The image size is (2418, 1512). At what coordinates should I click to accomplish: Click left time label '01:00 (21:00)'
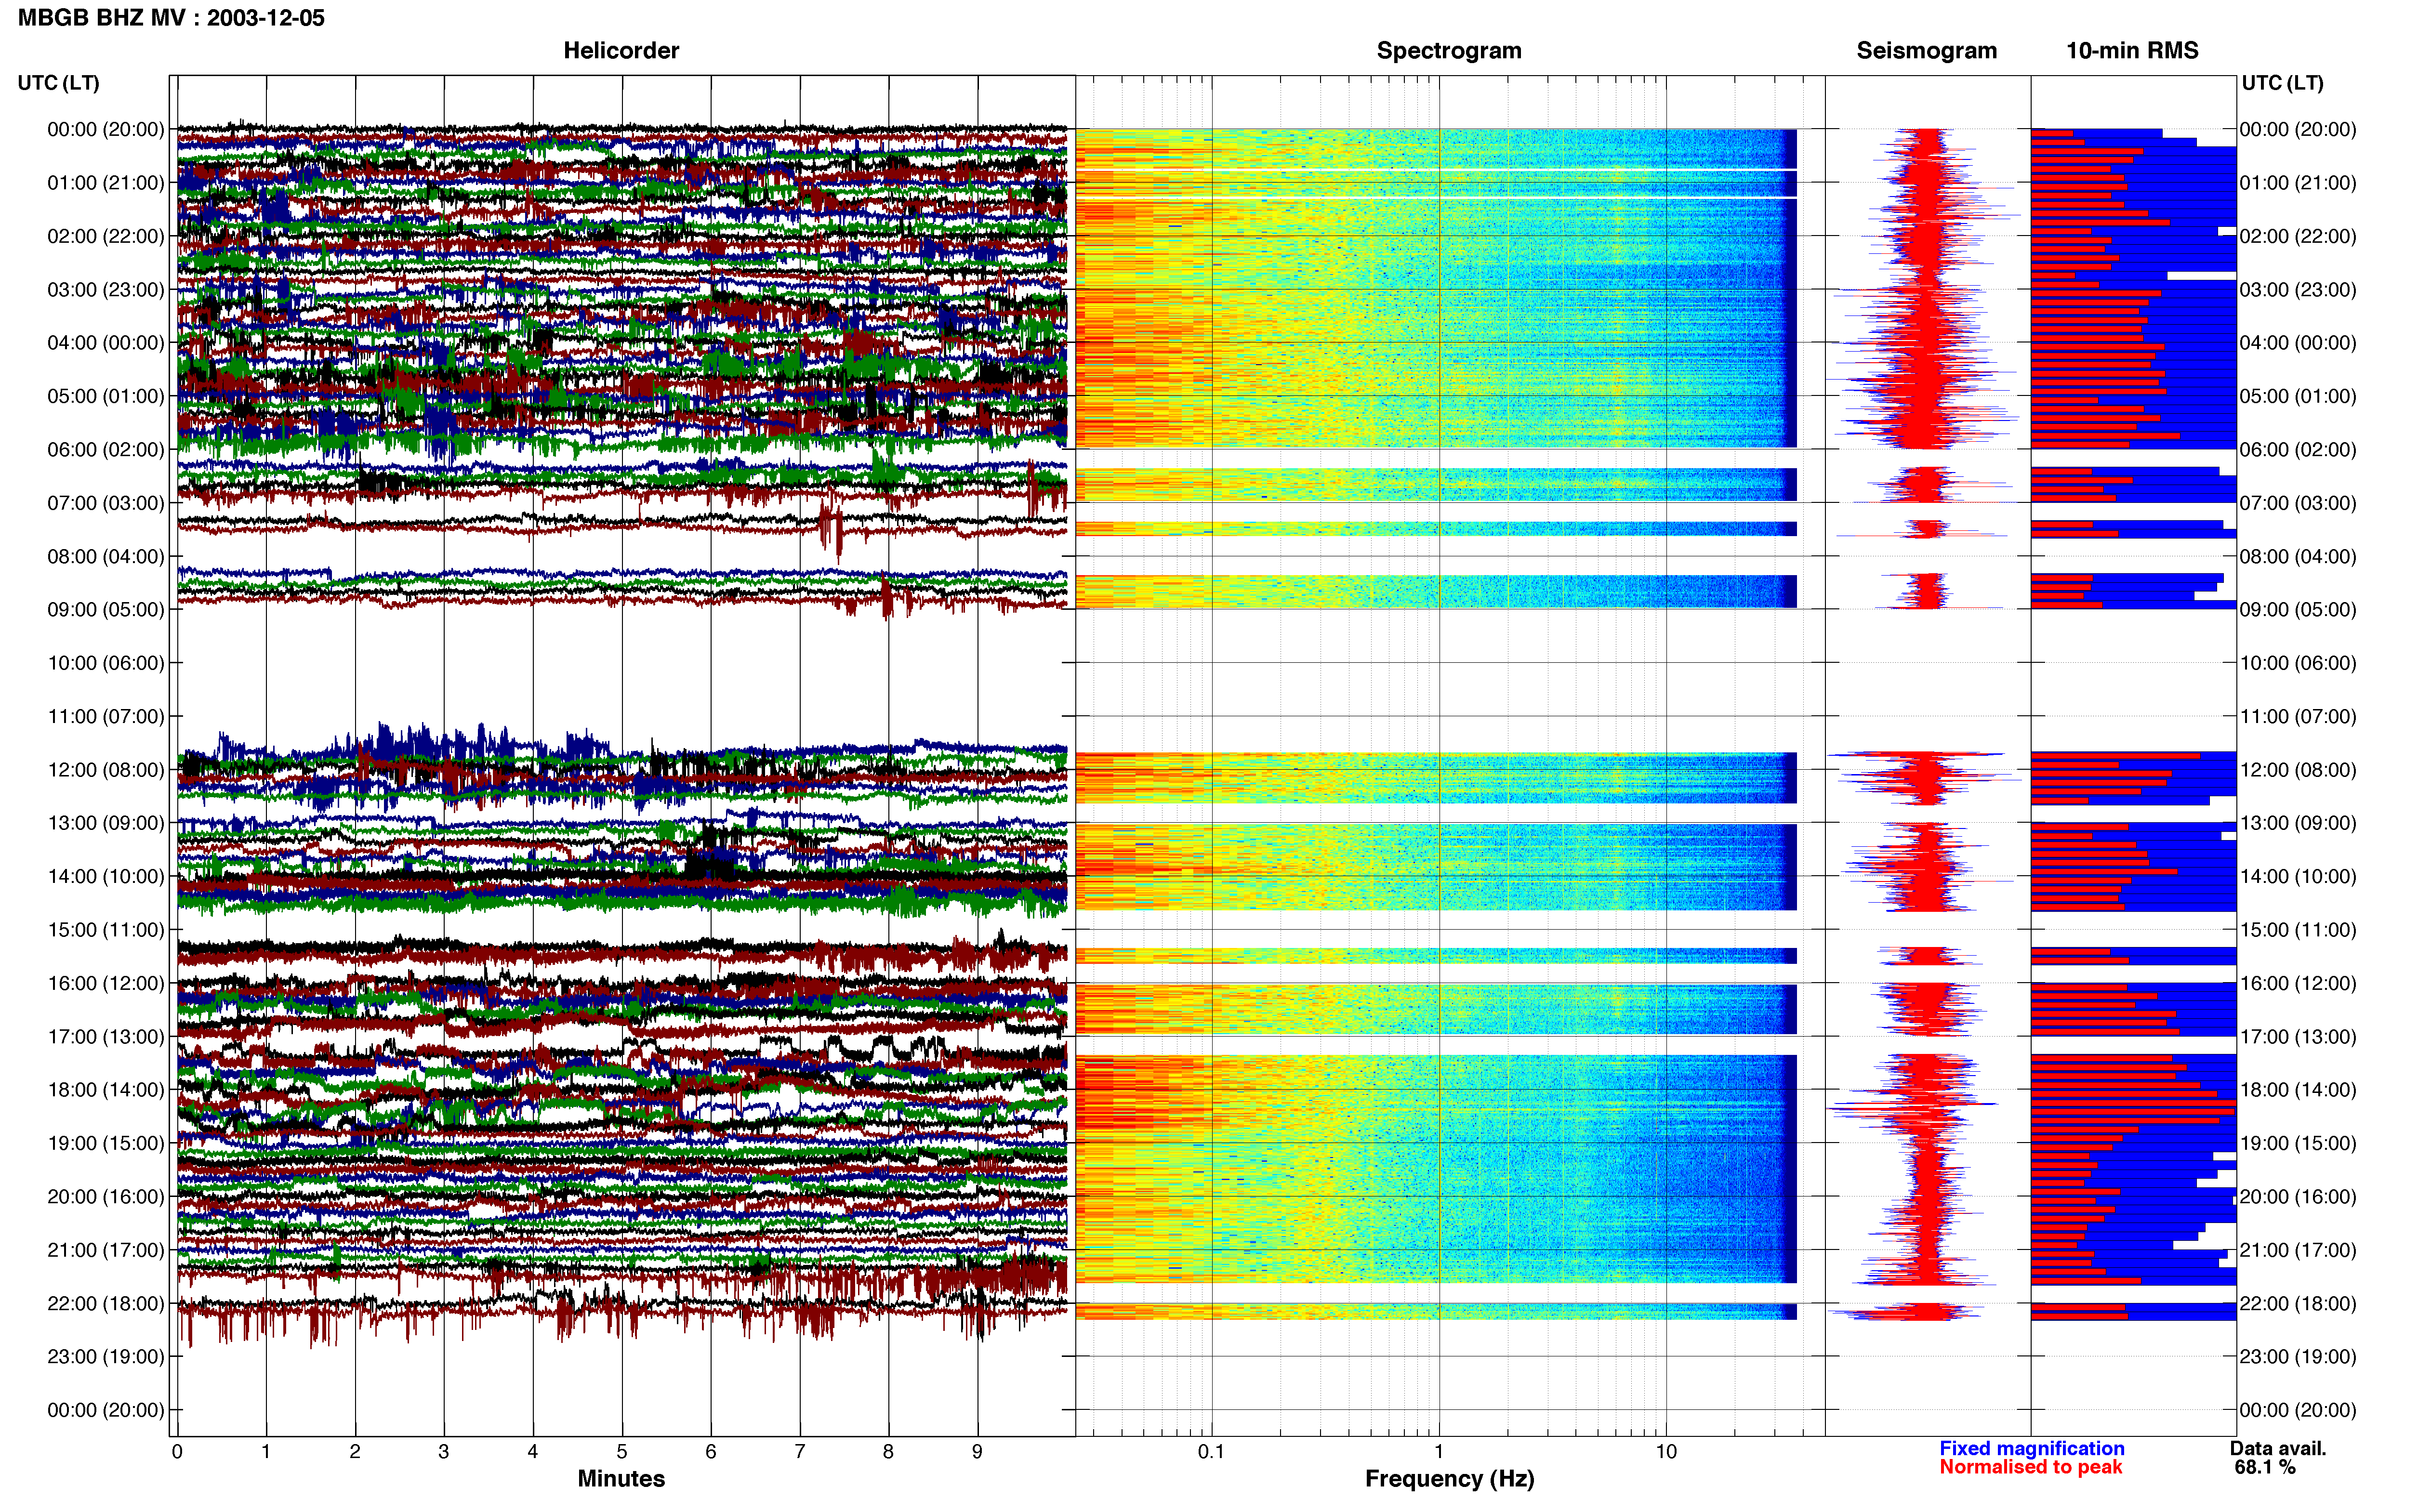105,182
